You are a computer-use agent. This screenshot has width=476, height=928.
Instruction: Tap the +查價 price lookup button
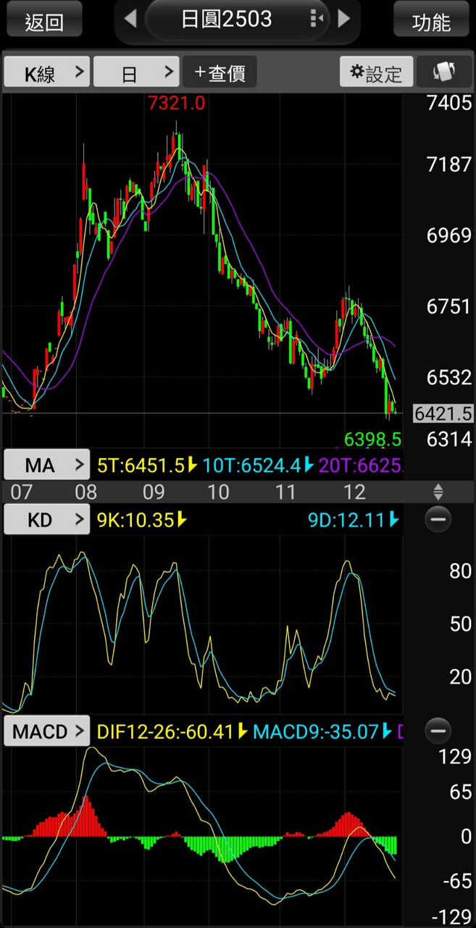coord(220,72)
